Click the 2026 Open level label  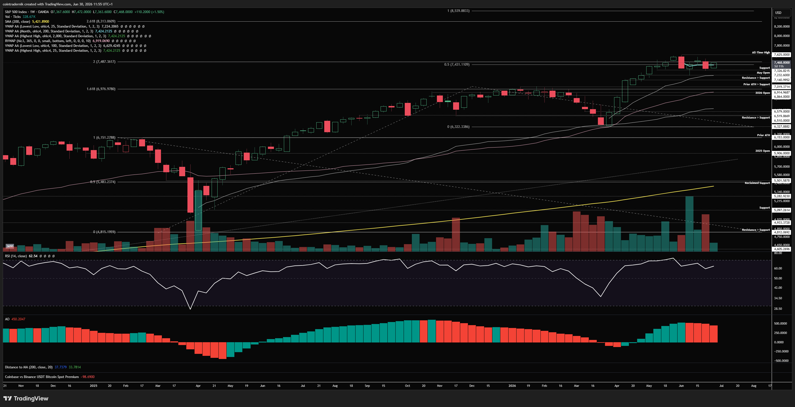763,93
